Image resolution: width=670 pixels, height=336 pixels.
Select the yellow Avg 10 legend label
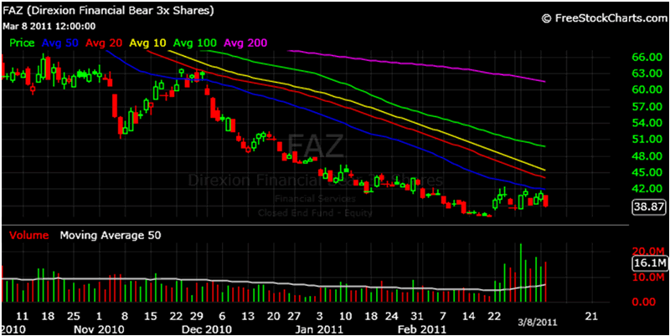[x=149, y=43]
